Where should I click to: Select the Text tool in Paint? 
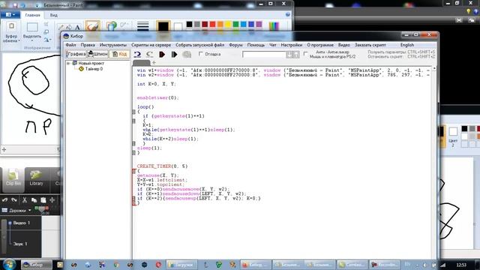pyautogui.click(x=77, y=28)
